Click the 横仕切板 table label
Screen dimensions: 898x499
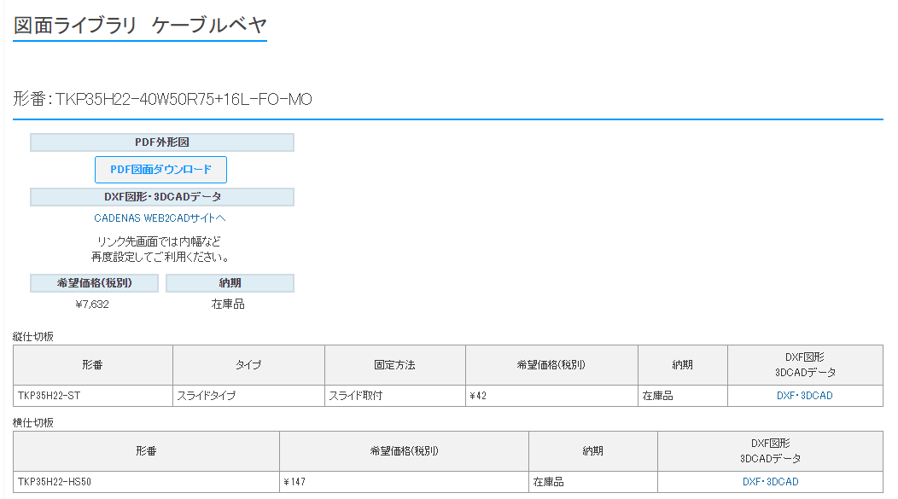coord(33,423)
